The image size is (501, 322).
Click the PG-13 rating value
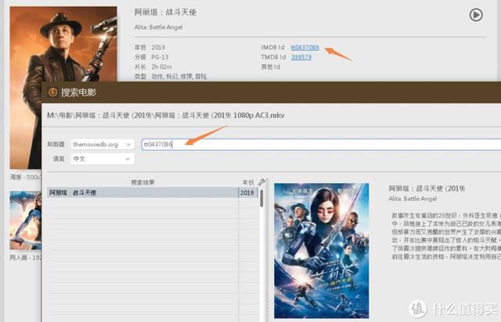coord(160,57)
